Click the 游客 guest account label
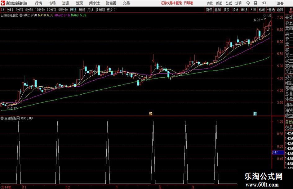Viewport: 293px width, 189px height. pyautogui.click(x=280, y=3)
